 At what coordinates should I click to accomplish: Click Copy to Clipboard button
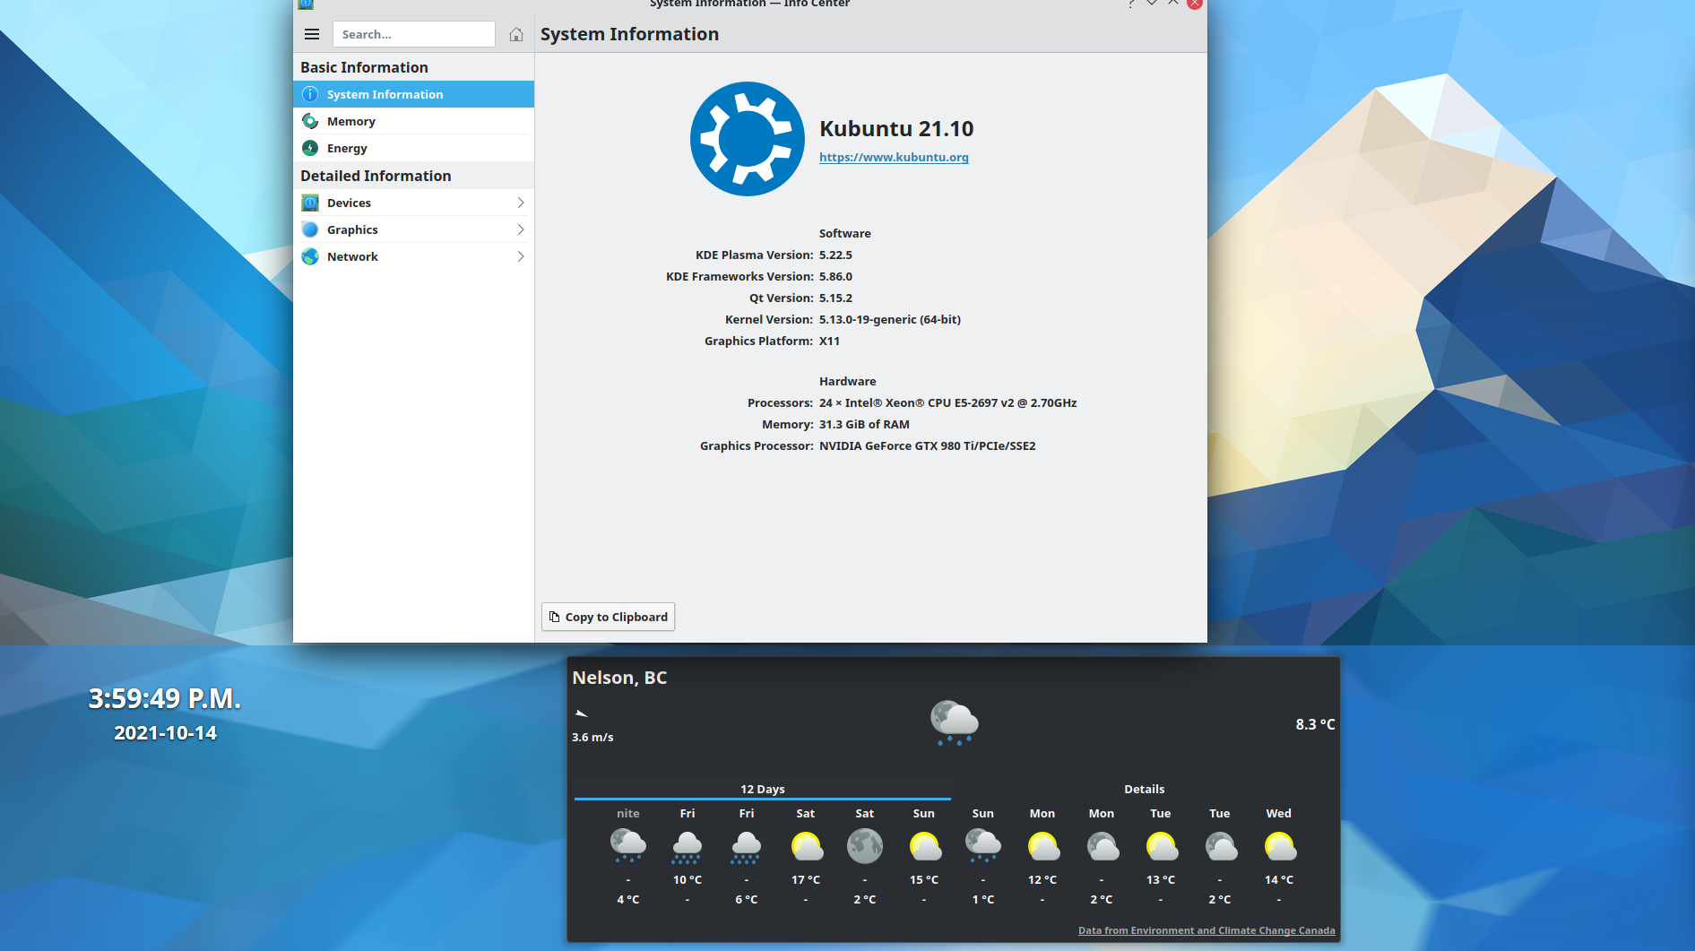tap(608, 617)
